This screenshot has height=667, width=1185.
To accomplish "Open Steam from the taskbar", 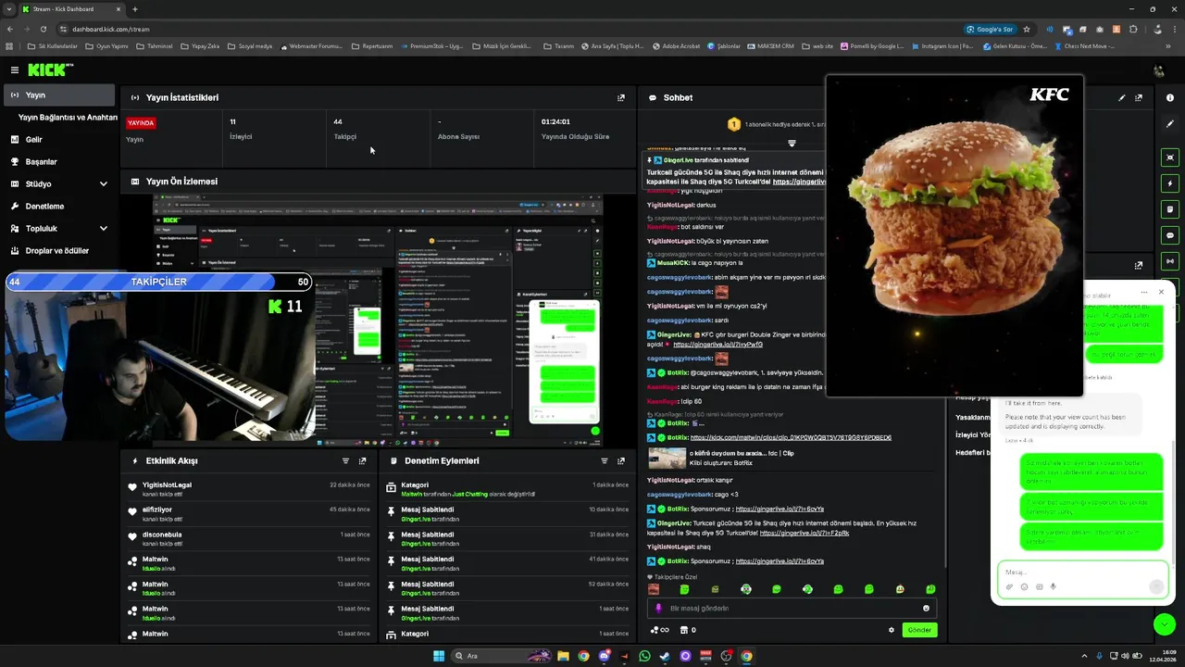I will tap(665, 656).
